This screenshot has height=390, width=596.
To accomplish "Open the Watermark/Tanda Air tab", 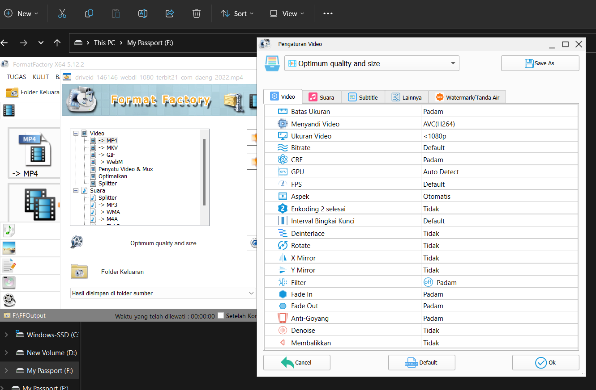I will pos(467,97).
